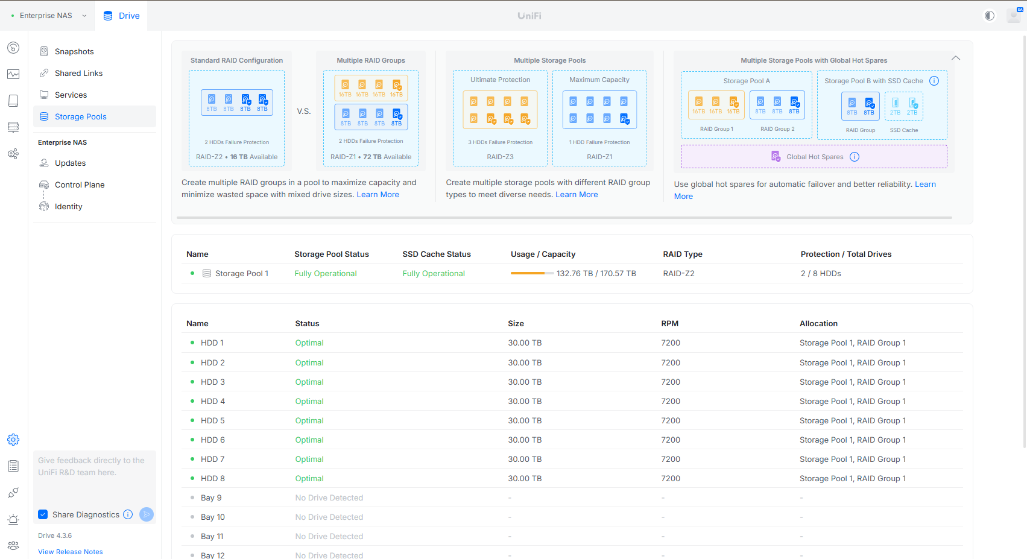The width and height of the screenshot is (1027, 559).
Task: Go to Shared Links settings
Action: (x=95, y=73)
